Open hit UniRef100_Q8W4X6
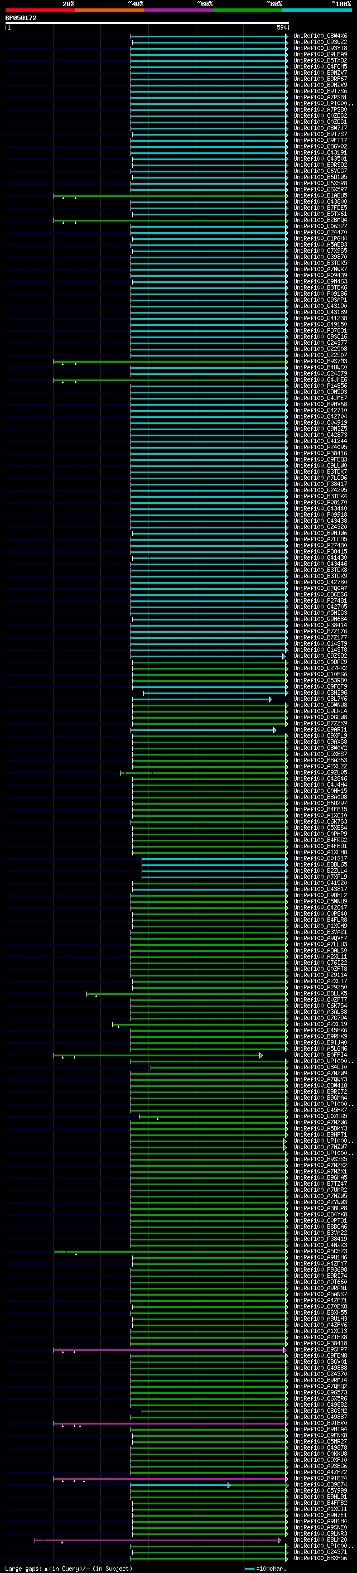The image size is (357, 1573). point(320,36)
